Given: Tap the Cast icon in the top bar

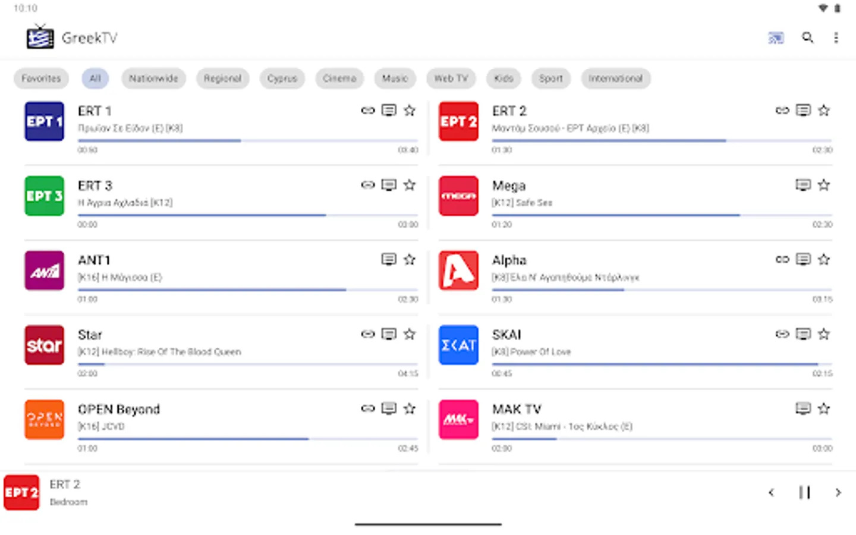Looking at the screenshot, I should point(775,37).
